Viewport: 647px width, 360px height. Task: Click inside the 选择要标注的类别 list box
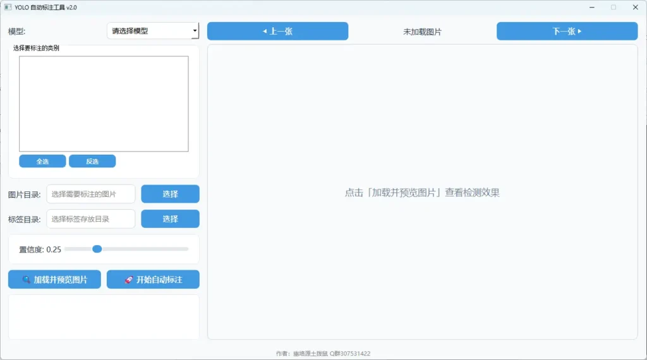[x=104, y=104]
